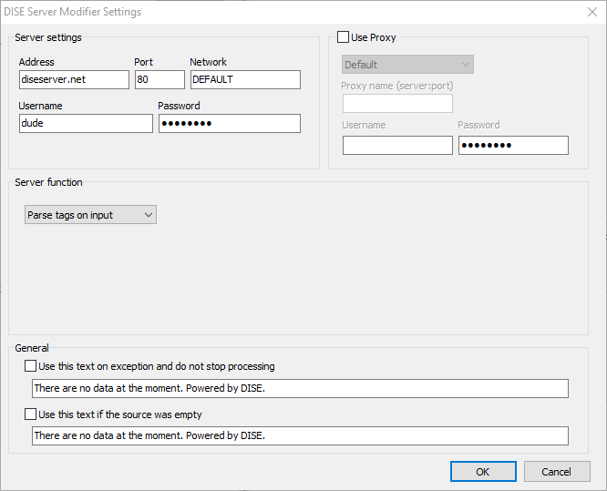Click the 'Port' label

(x=144, y=62)
